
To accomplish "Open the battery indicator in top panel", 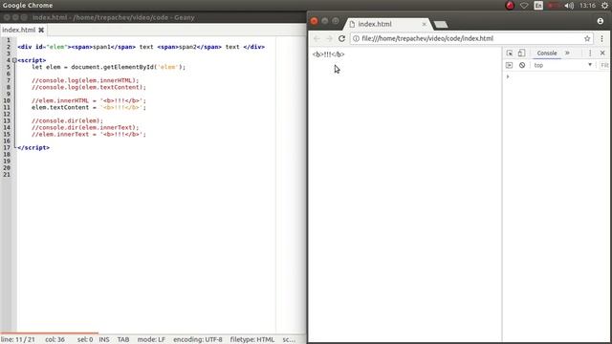I will 554,6.
